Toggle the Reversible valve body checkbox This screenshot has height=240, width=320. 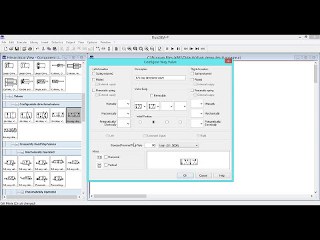[x=151, y=95]
